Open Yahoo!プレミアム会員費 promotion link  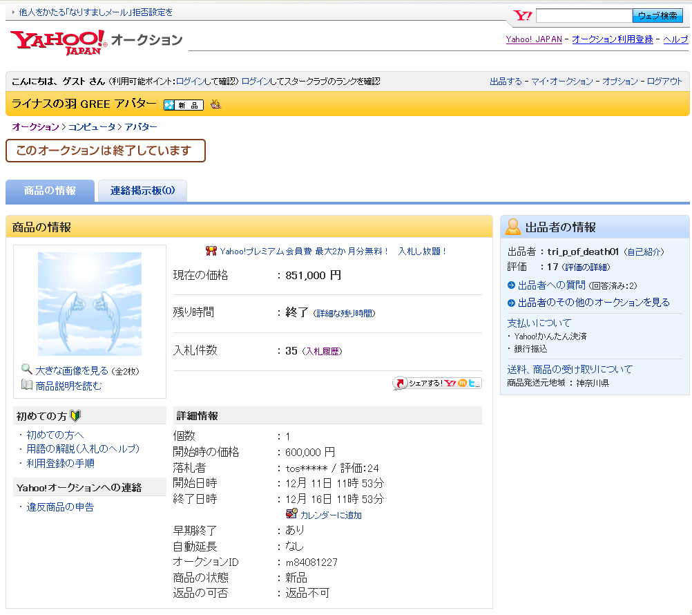(304, 252)
